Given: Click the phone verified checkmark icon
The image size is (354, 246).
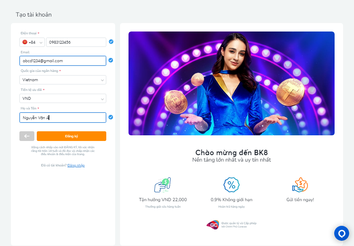Looking at the screenshot, I should coord(111,42).
